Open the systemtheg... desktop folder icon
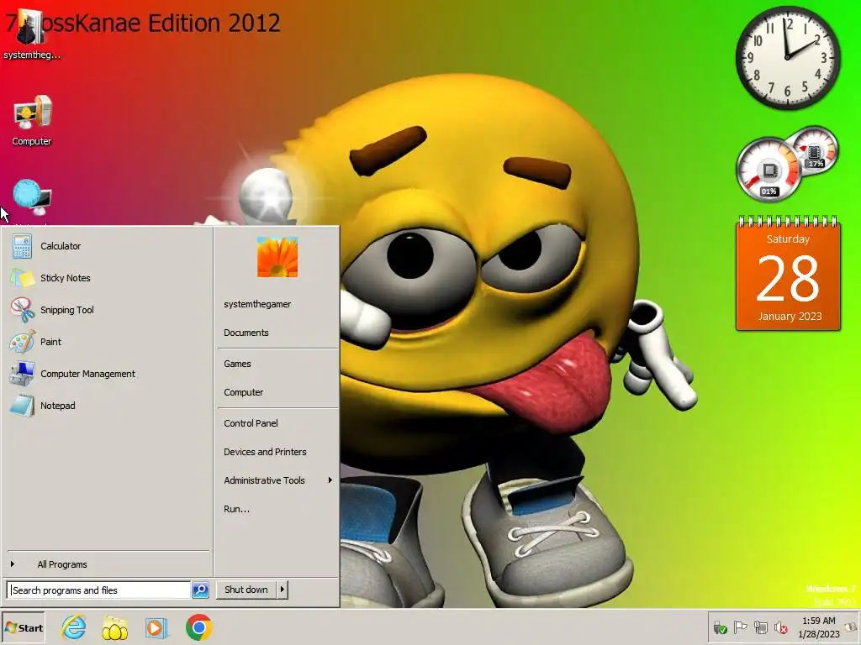This screenshot has height=645, width=861. point(31,34)
